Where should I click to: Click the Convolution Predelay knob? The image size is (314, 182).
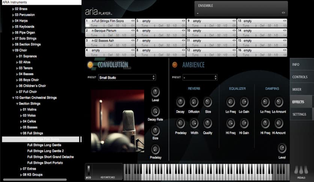[155, 150]
